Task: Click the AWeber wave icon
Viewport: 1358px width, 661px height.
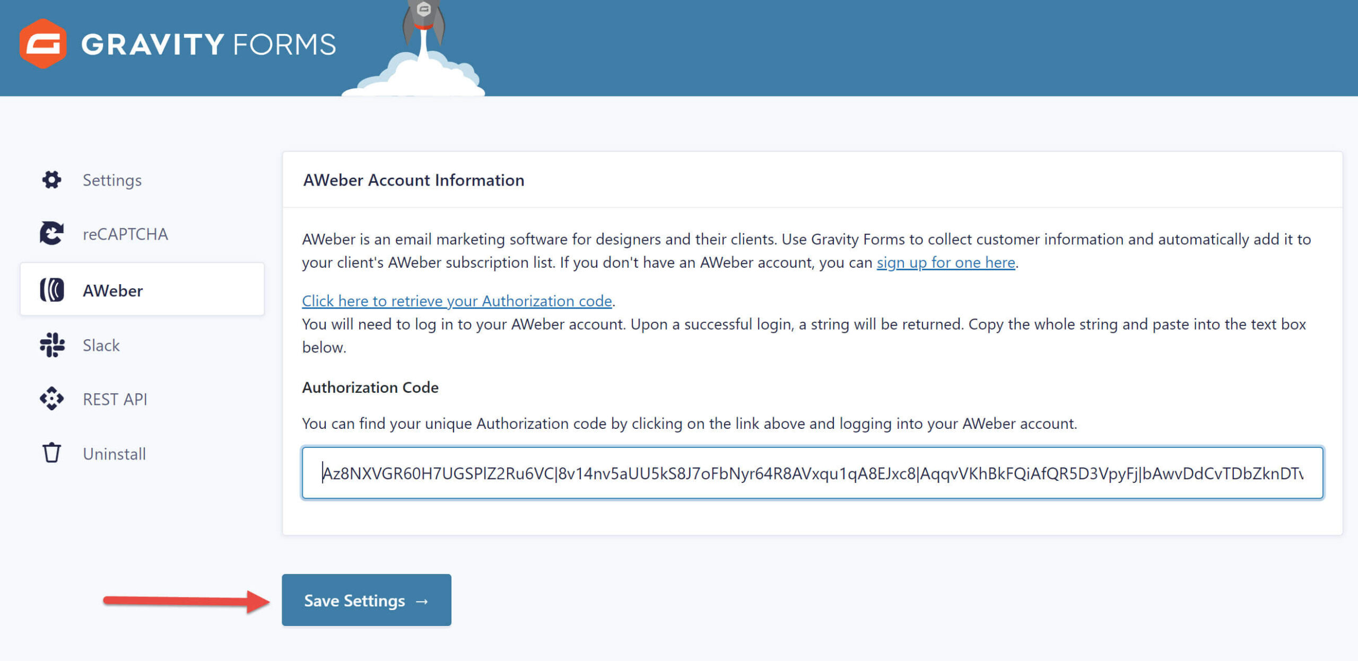Action: pos(52,290)
